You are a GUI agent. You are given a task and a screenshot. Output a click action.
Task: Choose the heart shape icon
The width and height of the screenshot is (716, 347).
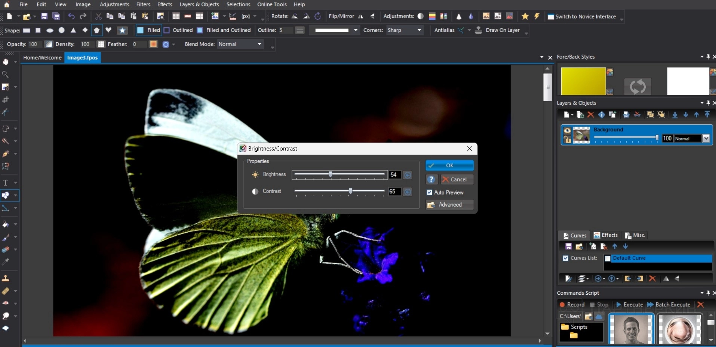click(108, 30)
